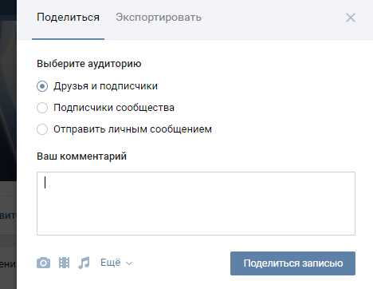Click the Друзья и подписчики label text

pyautogui.click(x=105, y=86)
